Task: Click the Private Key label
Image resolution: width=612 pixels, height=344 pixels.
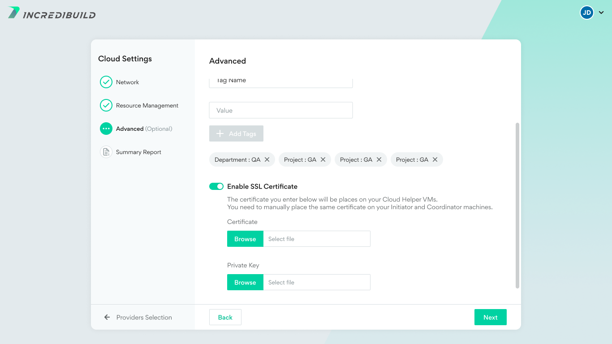Action: [x=243, y=265]
